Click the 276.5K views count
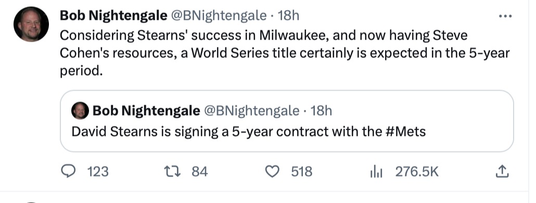This screenshot has height=203, width=536. click(417, 171)
